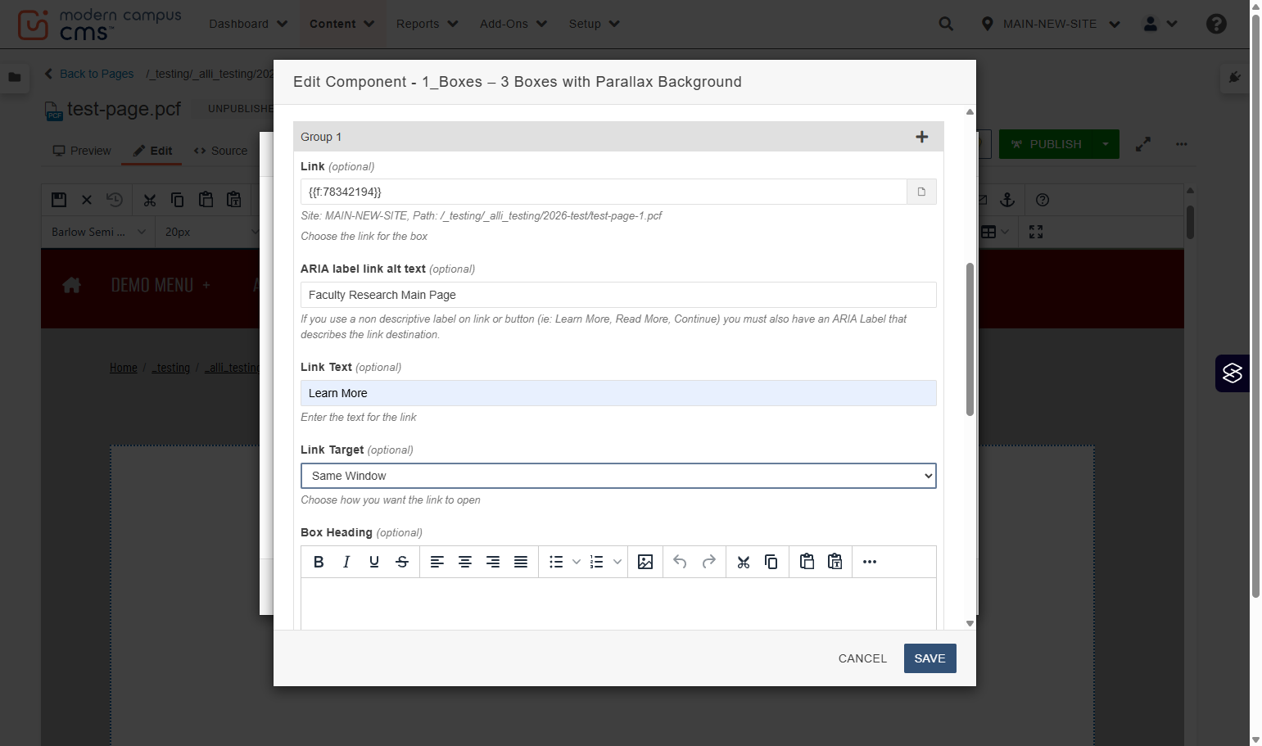Open the gadgets plug sidebar icon
This screenshot has width=1262, height=746.
[x=1234, y=77]
